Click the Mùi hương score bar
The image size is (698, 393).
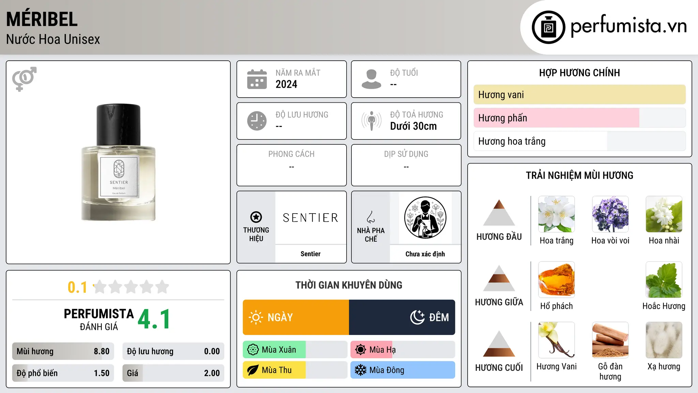pyautogui.click(x=63, y=351)
